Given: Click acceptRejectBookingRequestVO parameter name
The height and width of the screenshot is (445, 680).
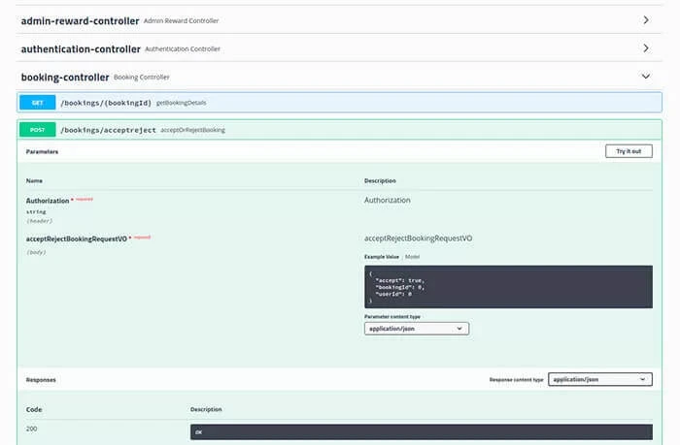Looking at the screenshot, I should point(77,238).
